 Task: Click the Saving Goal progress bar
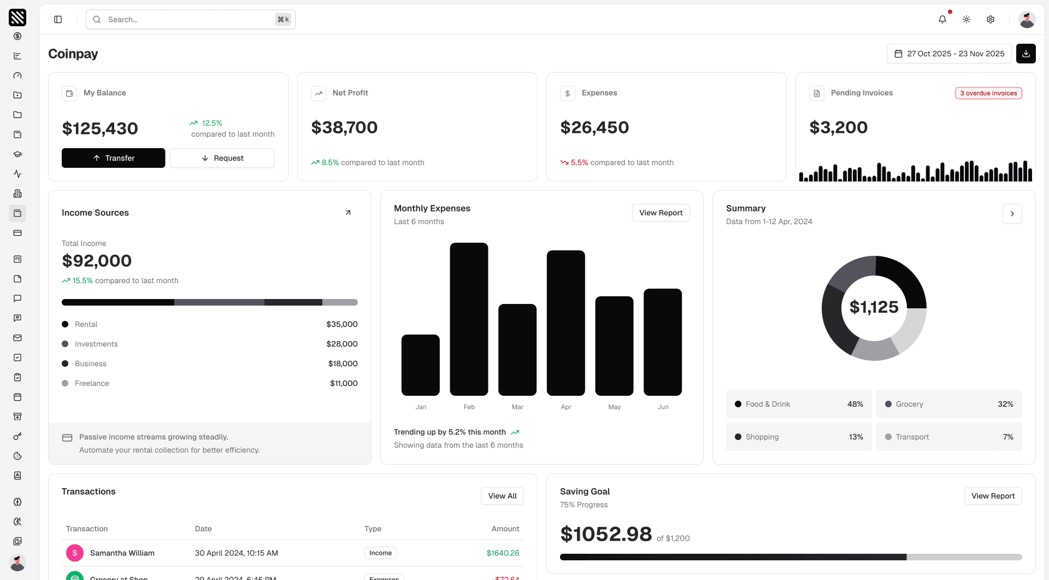[791, 557]
